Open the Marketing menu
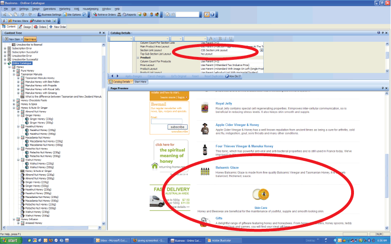Image resolution: width=391 pixels, height=244 pixels. point(65,9)
